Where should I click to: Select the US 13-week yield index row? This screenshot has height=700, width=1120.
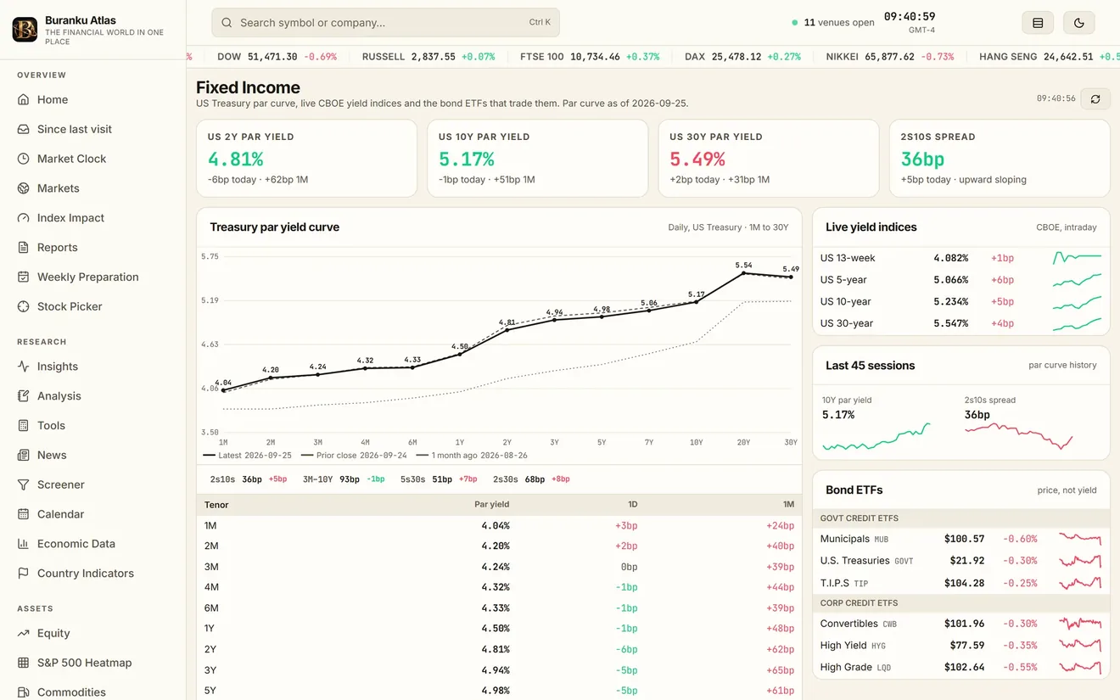[x=961, y=258]
